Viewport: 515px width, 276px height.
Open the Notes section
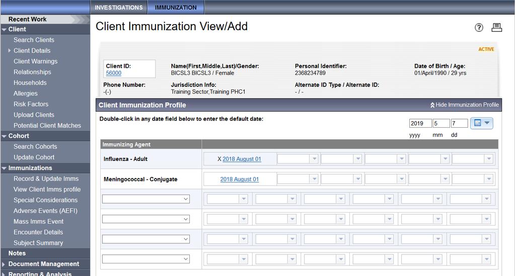pos(17,253)
